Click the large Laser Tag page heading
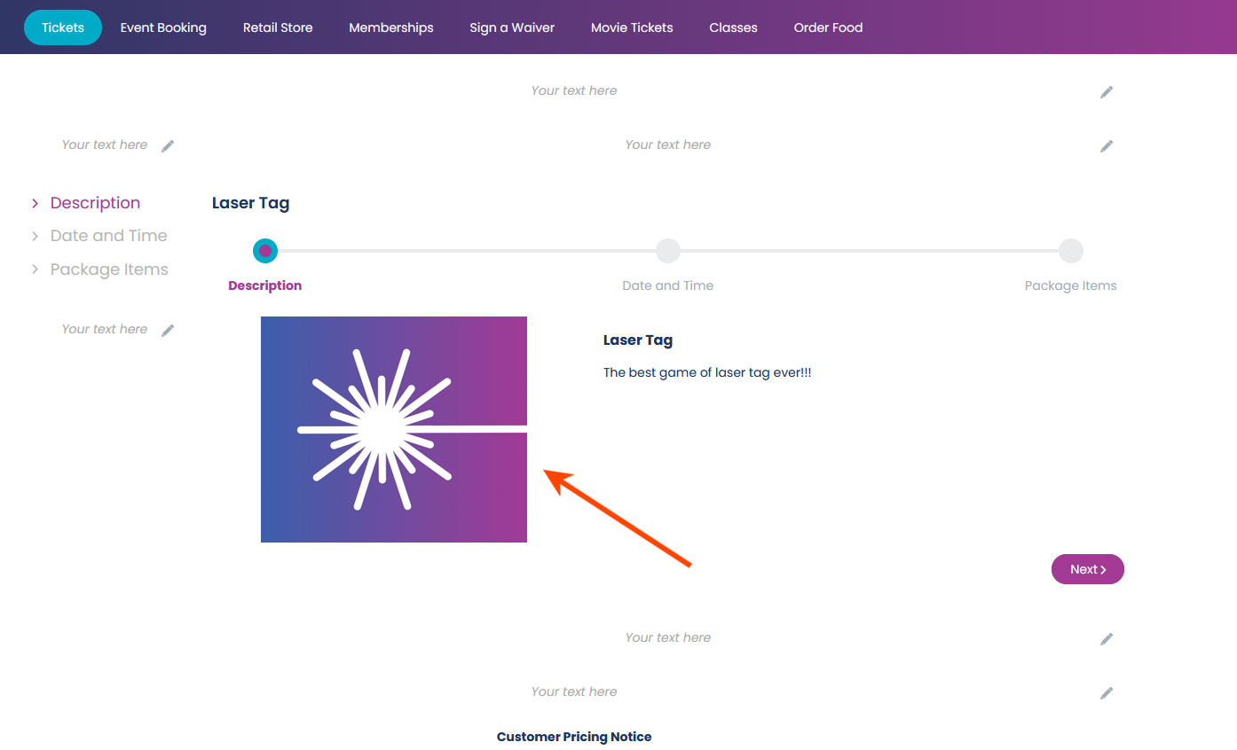This screenshot has width=1237, height=750. 250,203
